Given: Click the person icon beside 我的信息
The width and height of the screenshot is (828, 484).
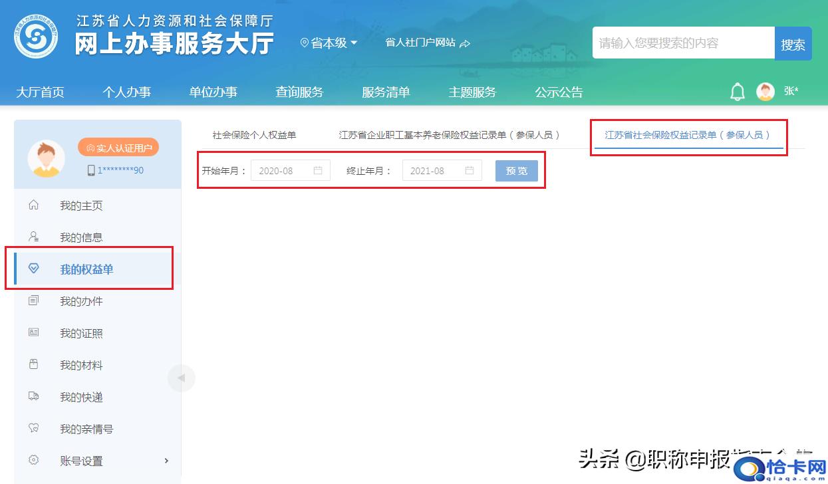Looking at the screenshot, I should coord(34,237).
